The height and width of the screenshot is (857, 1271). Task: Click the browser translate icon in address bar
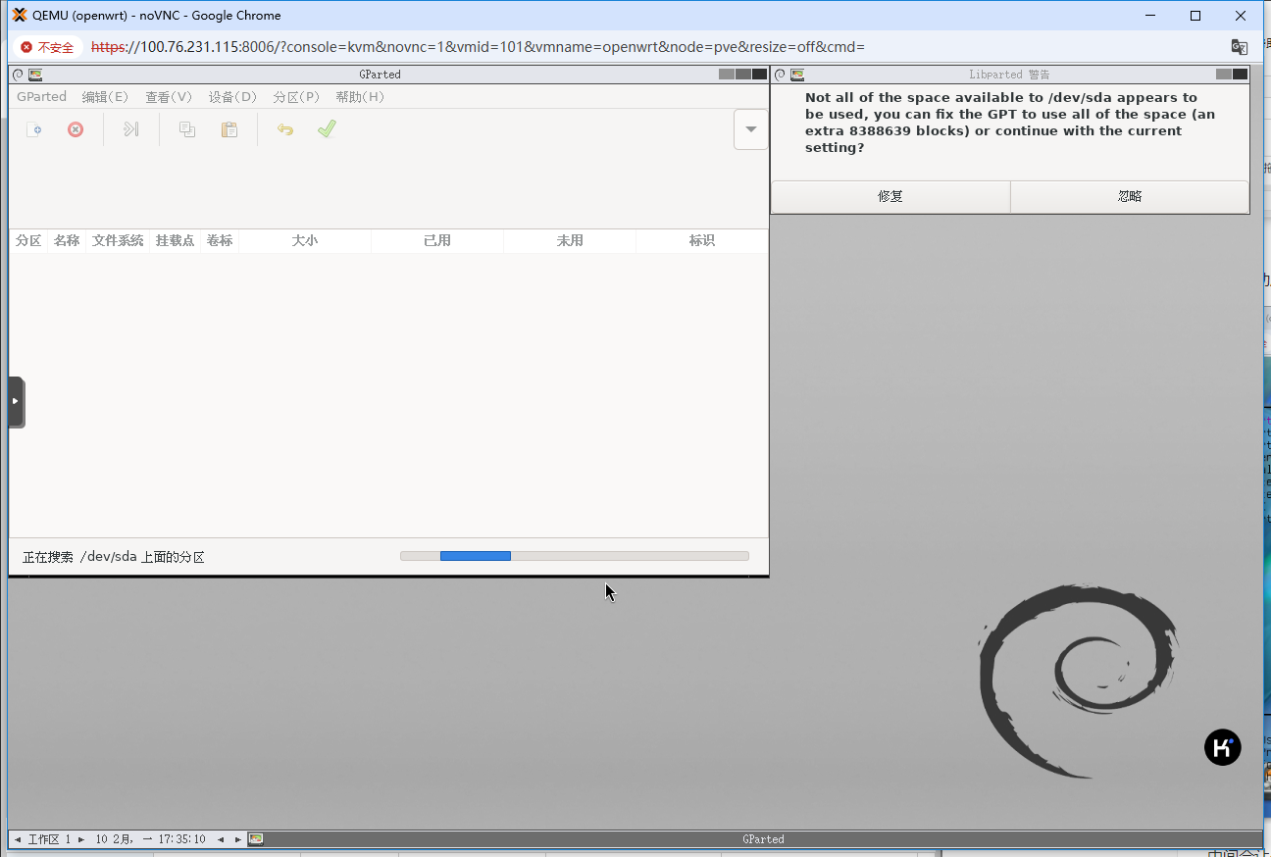click(x=1240, y=47)
